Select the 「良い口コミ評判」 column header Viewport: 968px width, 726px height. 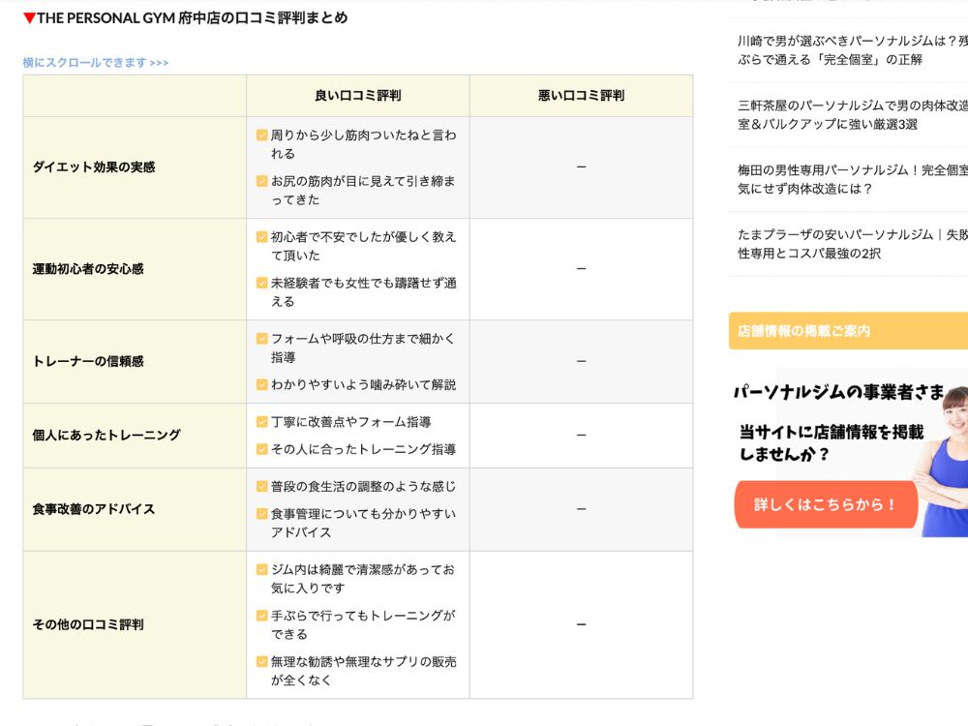coord(358,94)
